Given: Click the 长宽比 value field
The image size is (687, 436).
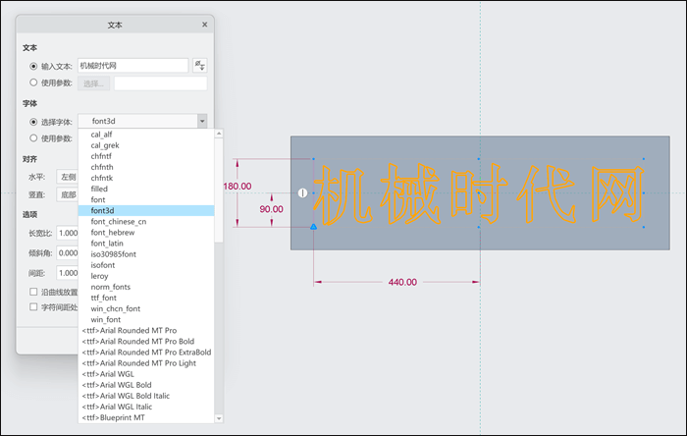Looking at the screenshot, I should pyautogui.click(x=68, y=233).
